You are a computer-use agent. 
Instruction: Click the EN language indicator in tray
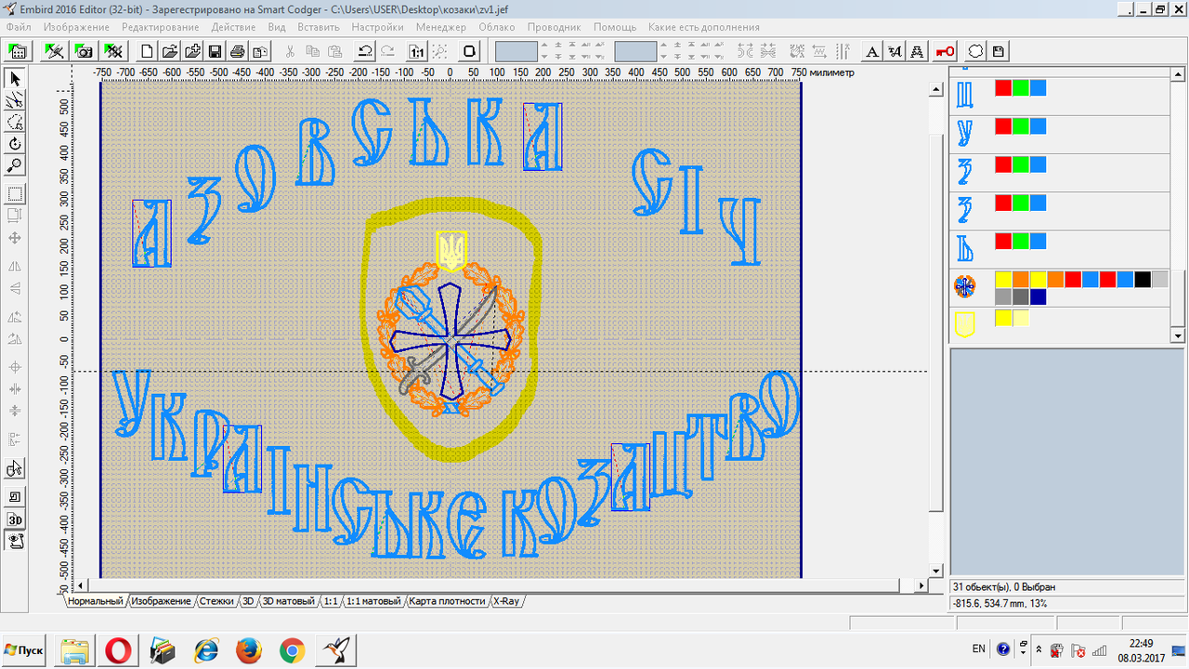978,649
